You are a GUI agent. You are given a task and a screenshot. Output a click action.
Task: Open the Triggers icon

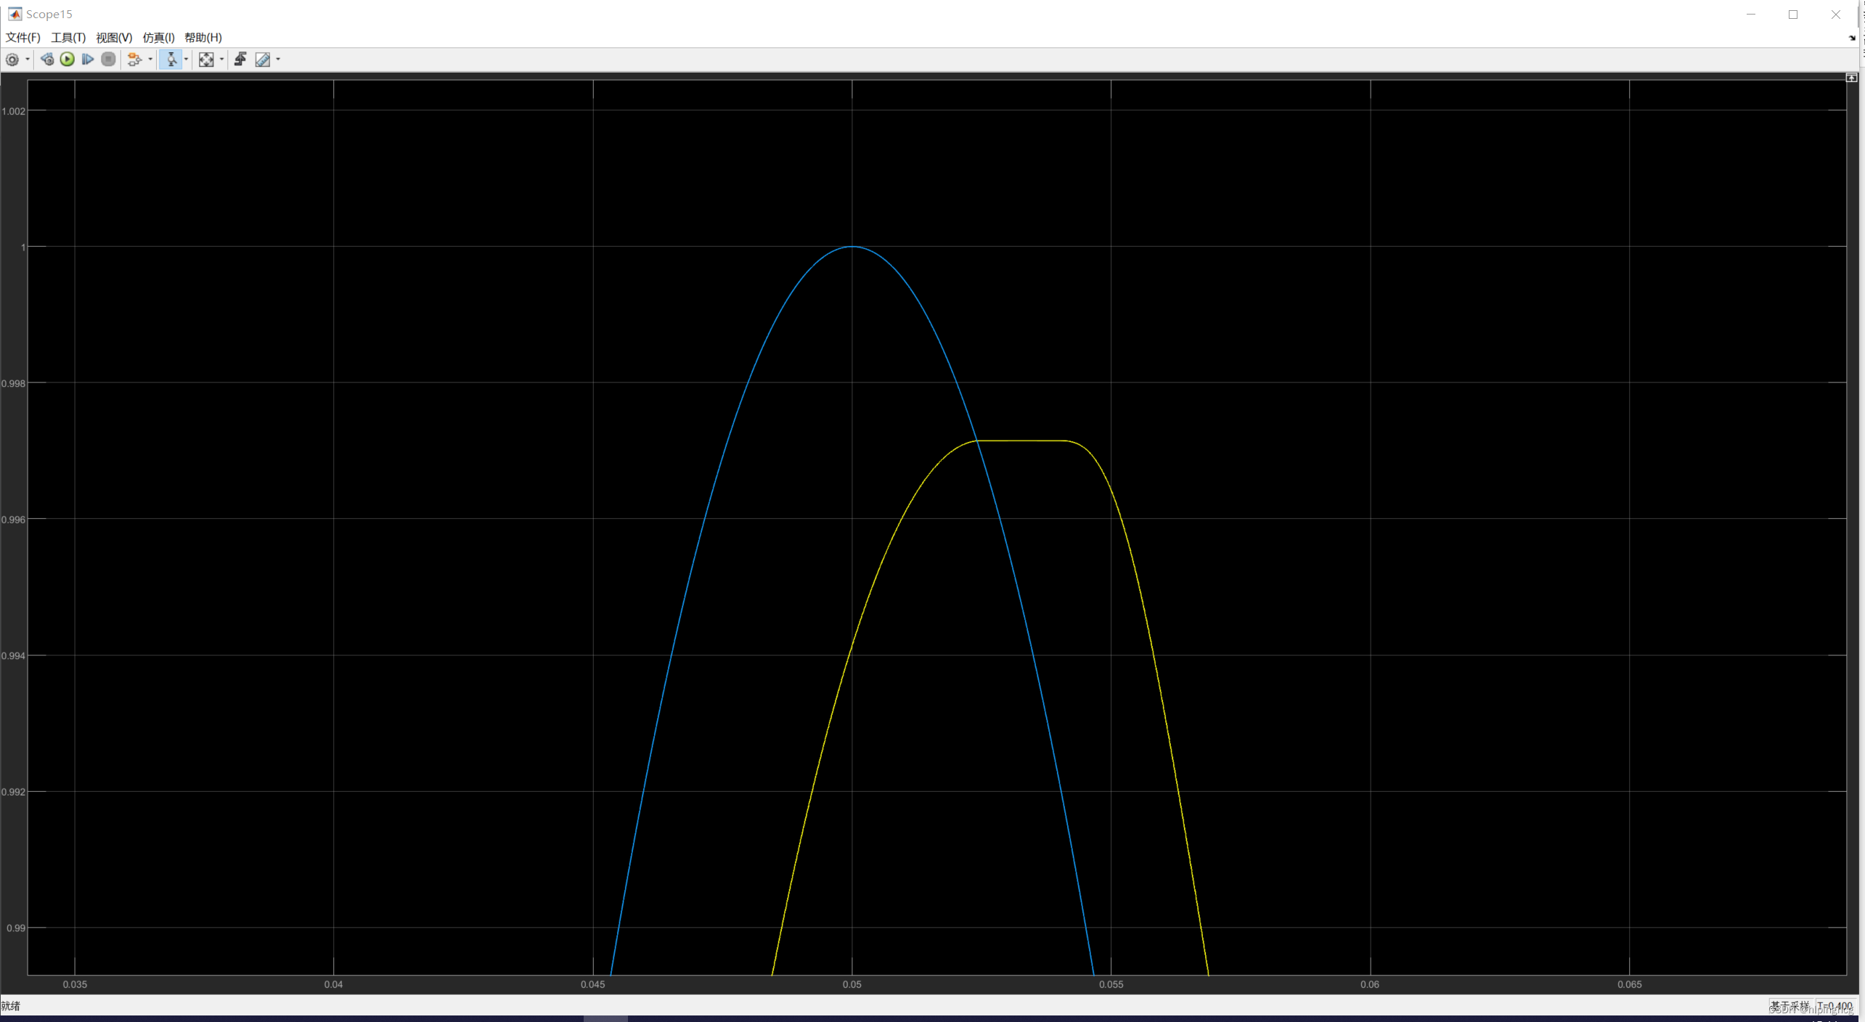coord(240,60)
